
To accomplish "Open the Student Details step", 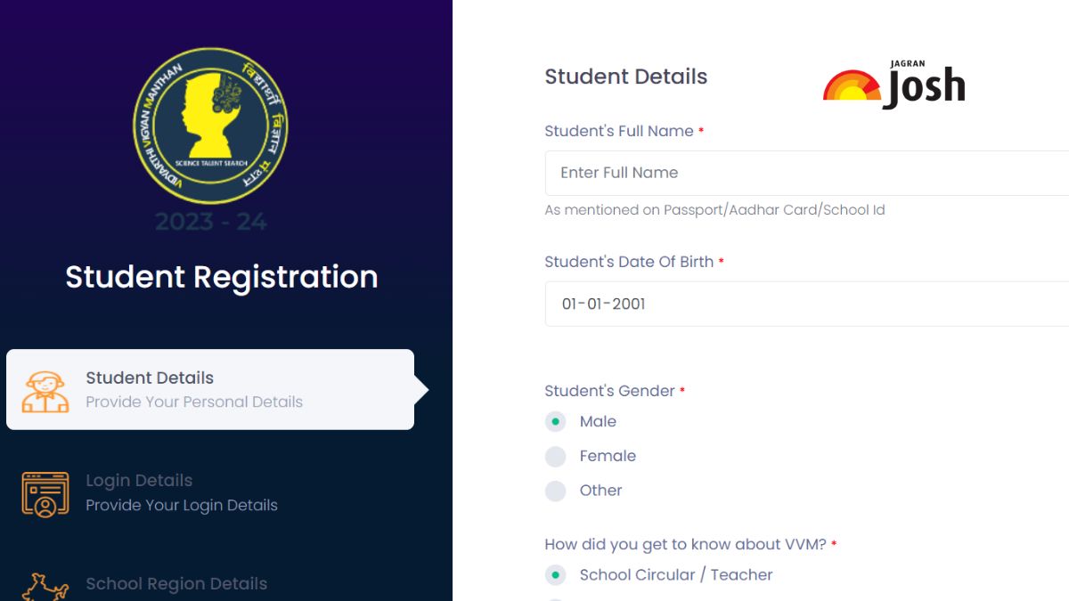I will tap(210, 390).
